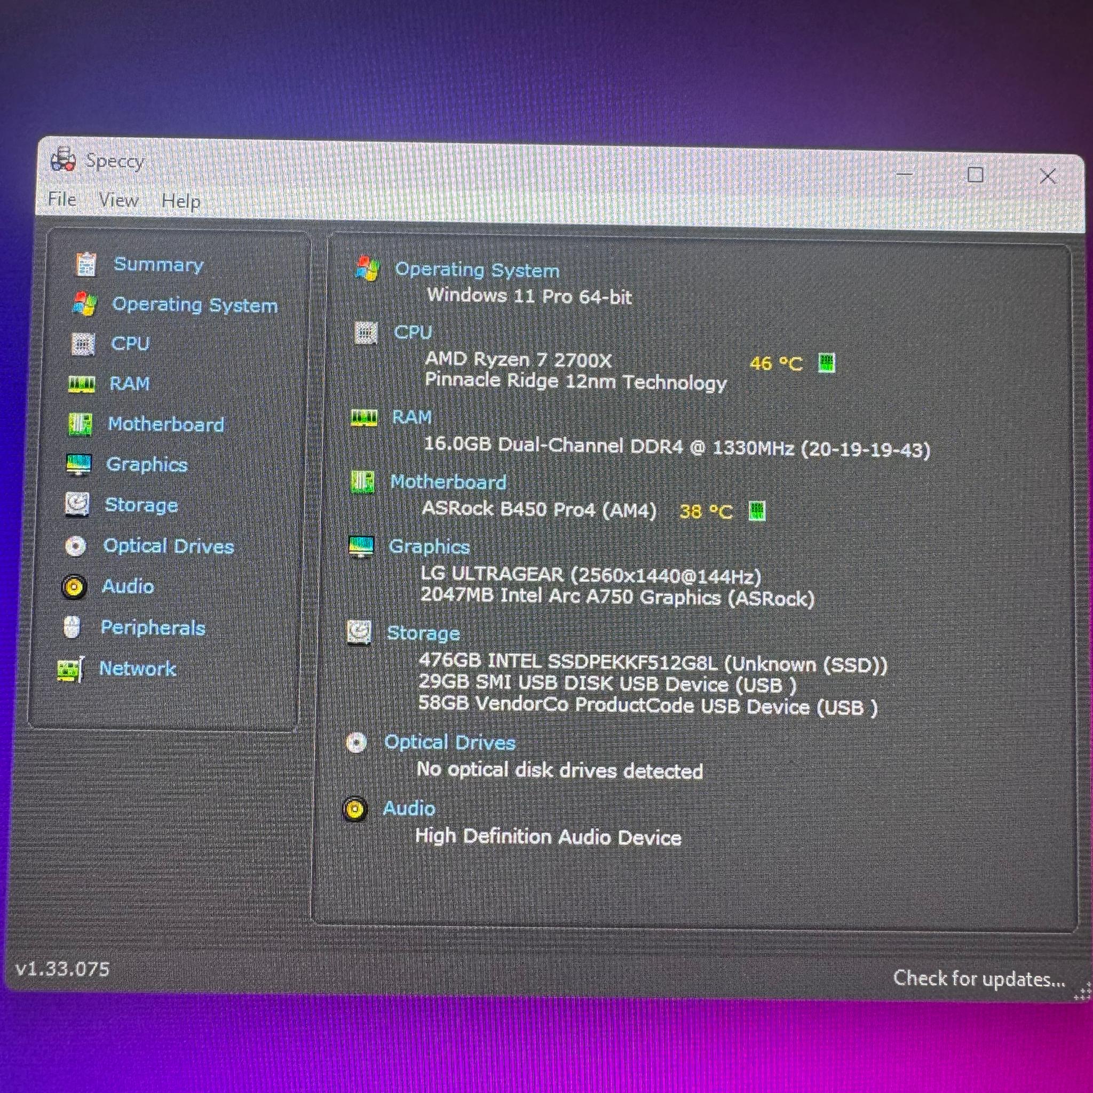1093x1093 pixels.
Task: Click the Summary clipboard icon in sidebar
Action: (x=86, y=264)
